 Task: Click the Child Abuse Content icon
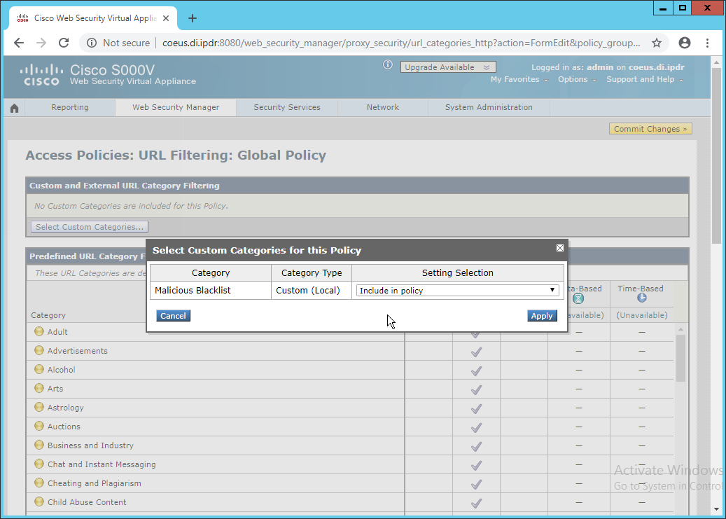coord(39,501)
